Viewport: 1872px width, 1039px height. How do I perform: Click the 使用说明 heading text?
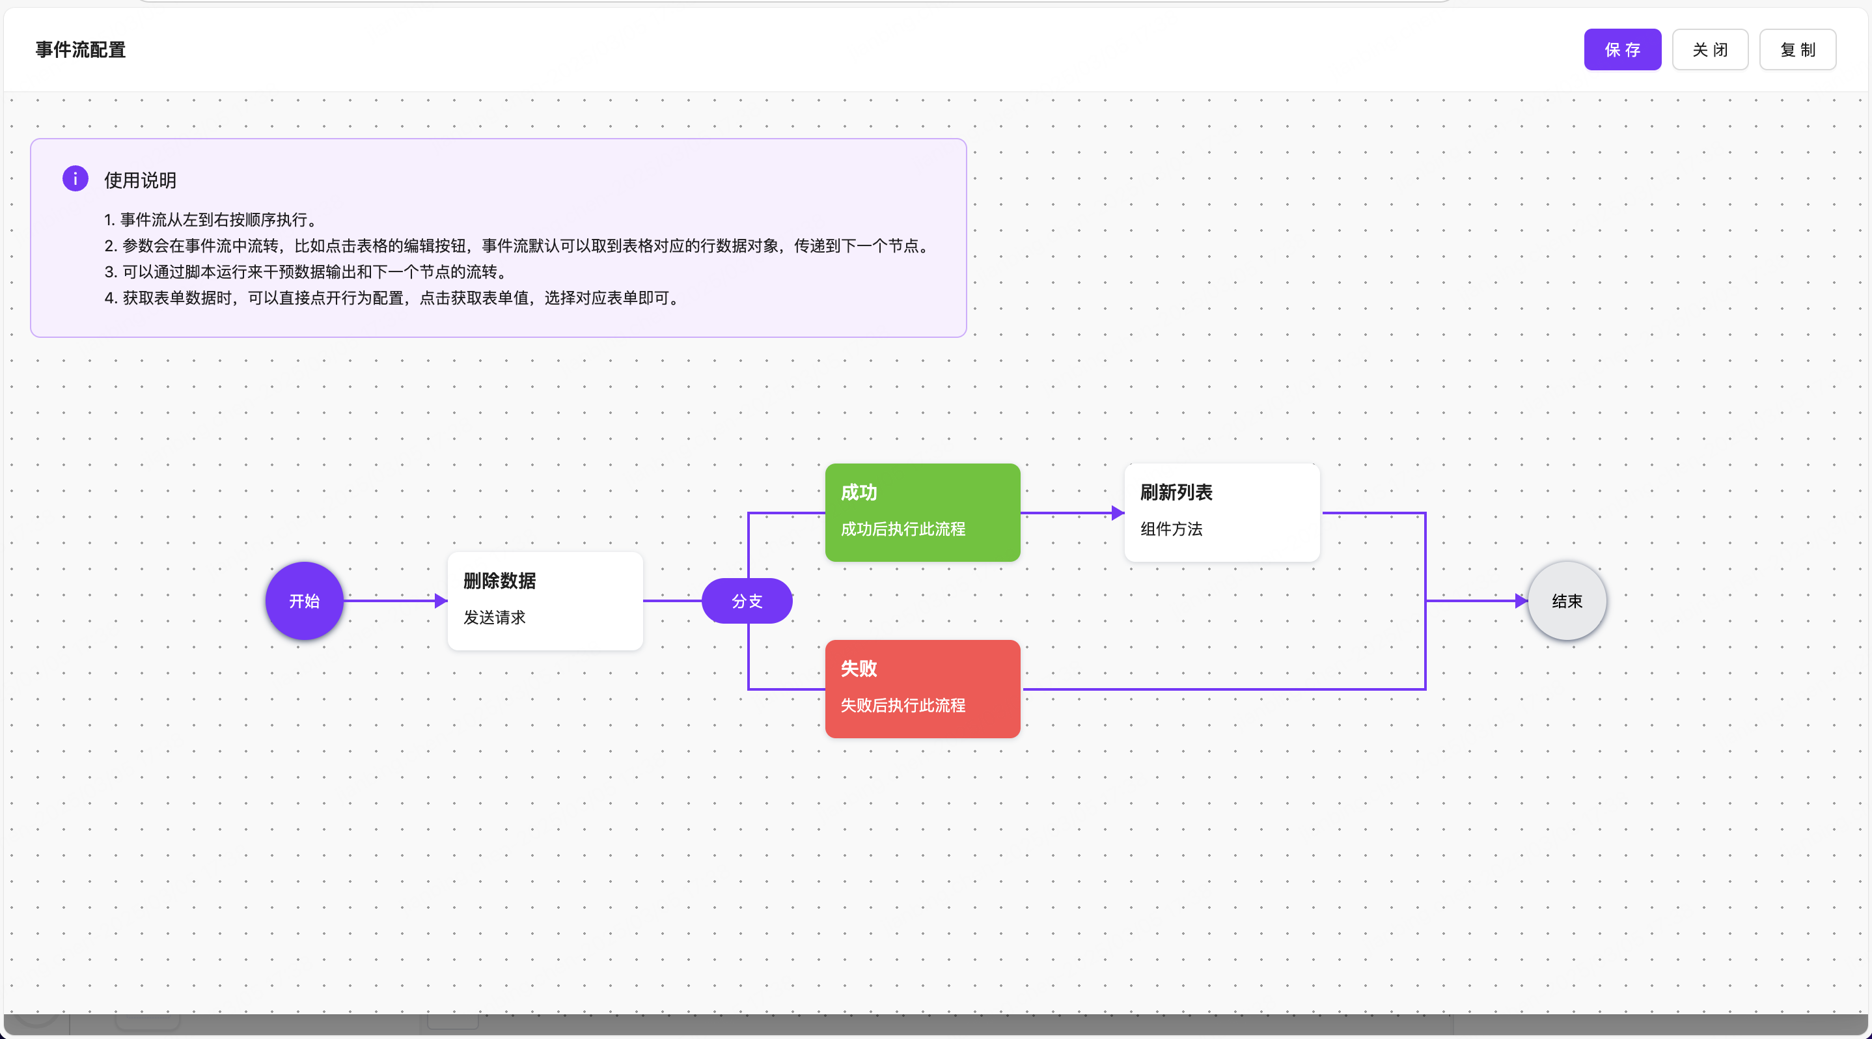click(140, 180)
